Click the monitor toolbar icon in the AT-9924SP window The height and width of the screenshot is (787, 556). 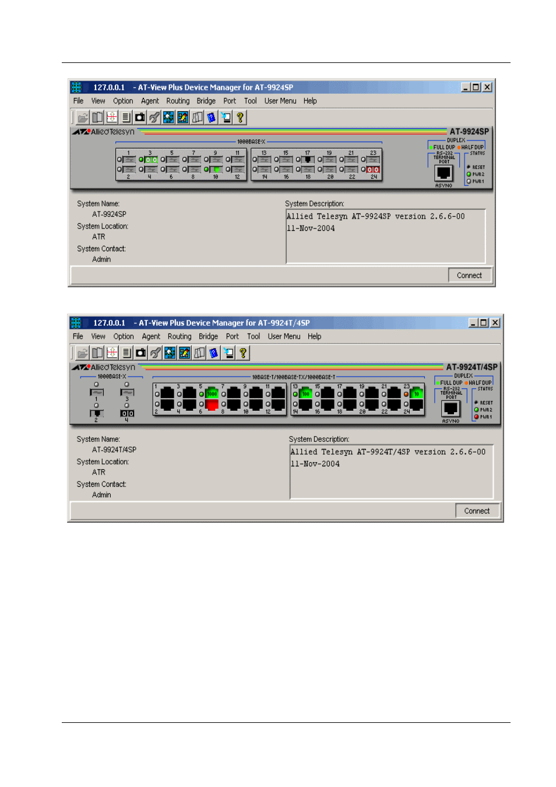pyautogui.click(x=226, y=118)
